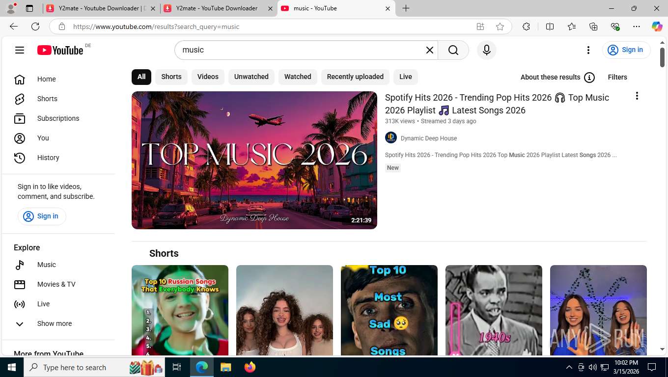Reload the page with refresh icon
Screen dimensions: 668x377
point(35,27)
